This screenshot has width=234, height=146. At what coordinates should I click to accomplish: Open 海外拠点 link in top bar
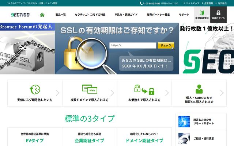tap(222, 3)
